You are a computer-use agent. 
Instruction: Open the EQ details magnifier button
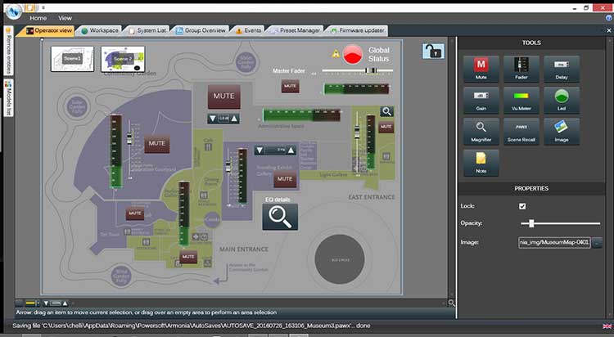[280, 217]
